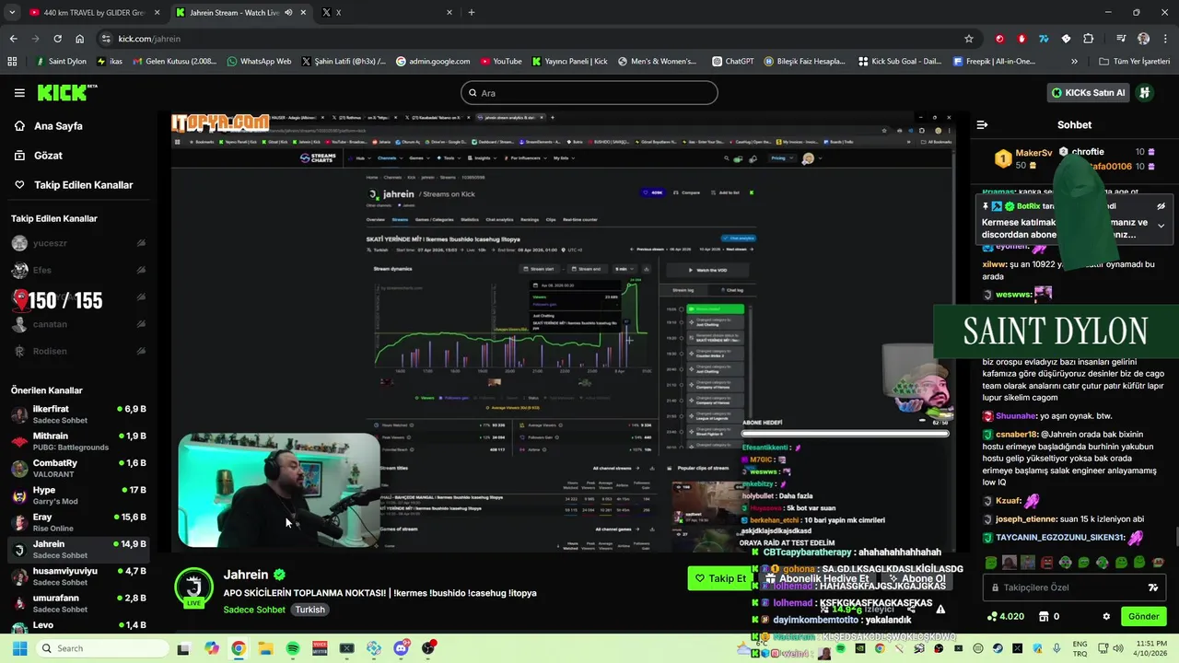Open Spotify from the taskbar
This screenshot has height=663, width=1179.
[293, 648]
